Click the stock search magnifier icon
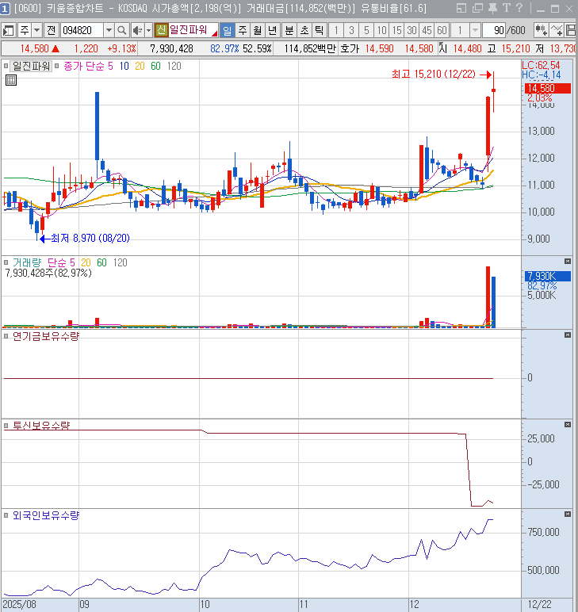 (122, 30)
